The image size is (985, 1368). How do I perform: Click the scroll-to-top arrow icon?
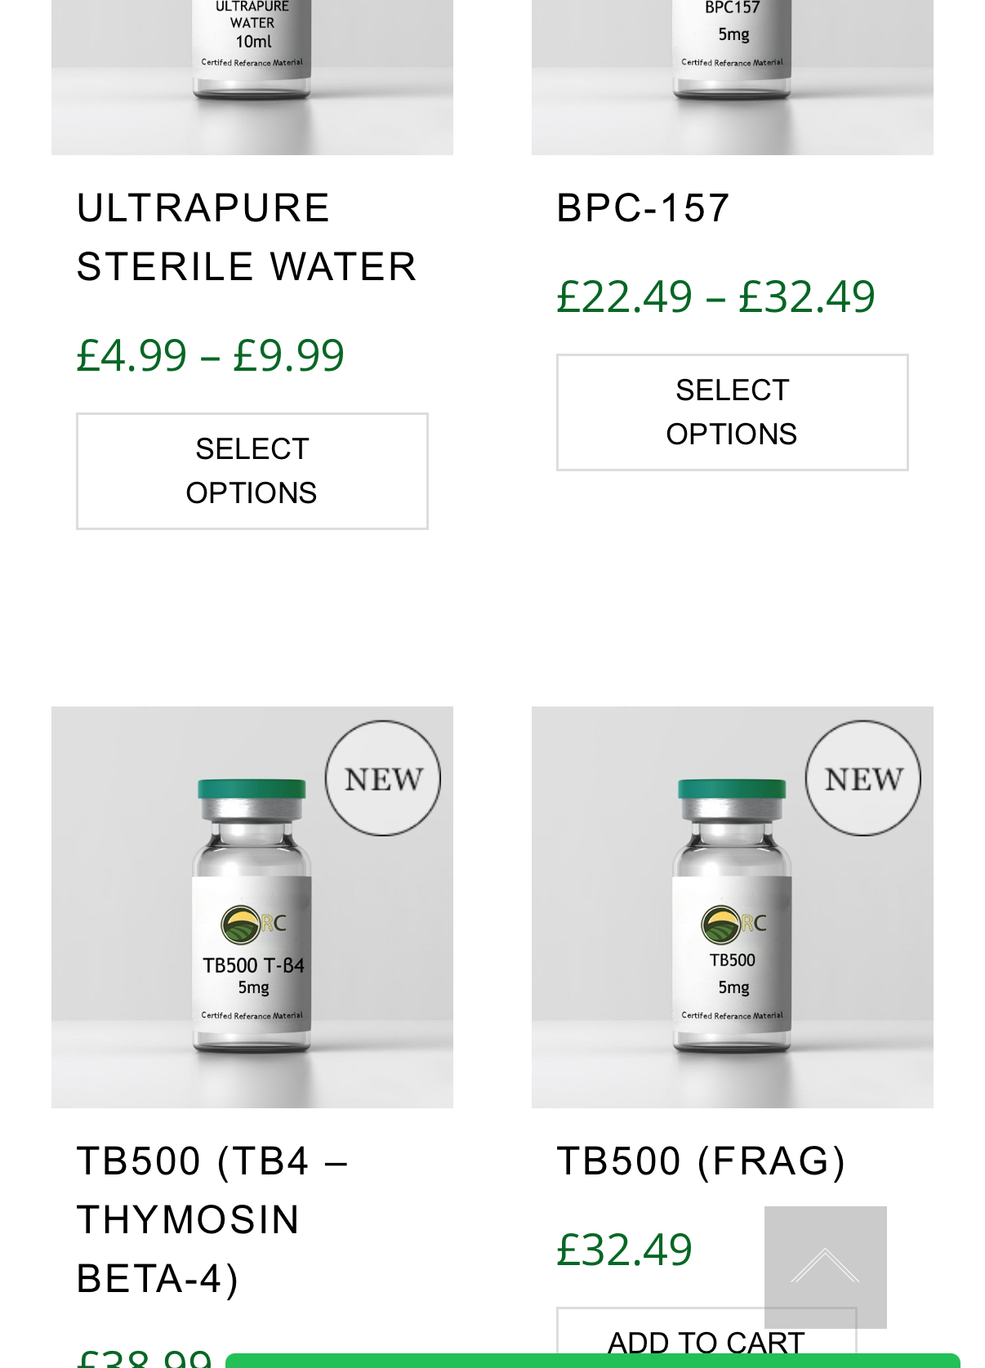point(825,1266)
